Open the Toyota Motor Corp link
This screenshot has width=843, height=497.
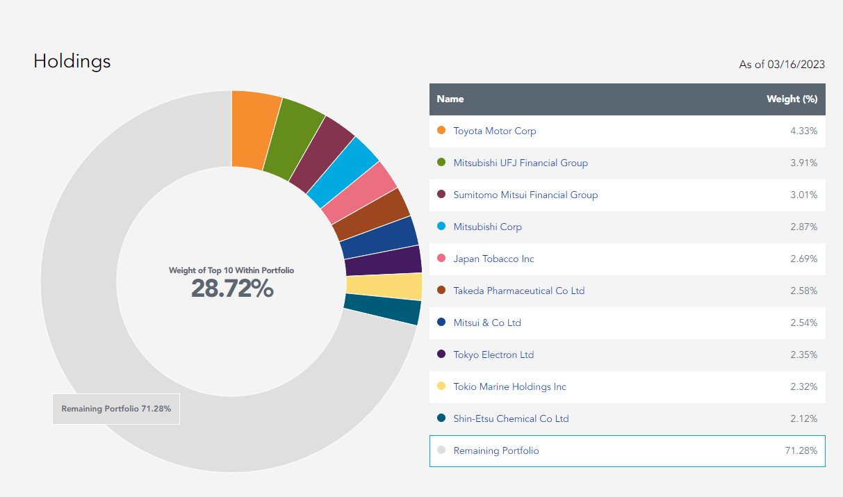[495, 131]
